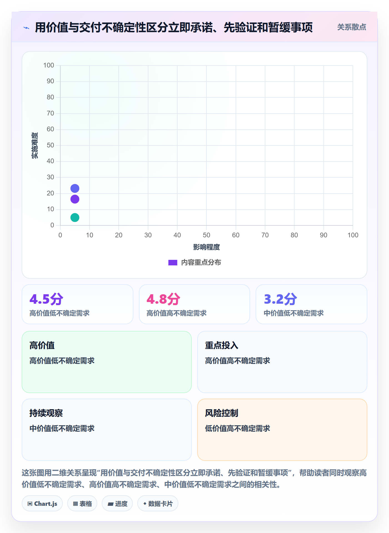Image resolution: width=389 pixels, height=533 pixels.
Task: Select the 数据卡片 tag chip
Action: [x=158, y=504]
